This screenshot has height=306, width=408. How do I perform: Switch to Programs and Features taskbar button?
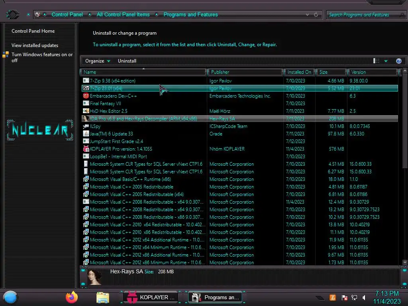pyautogui.click(x=215, y=297)
